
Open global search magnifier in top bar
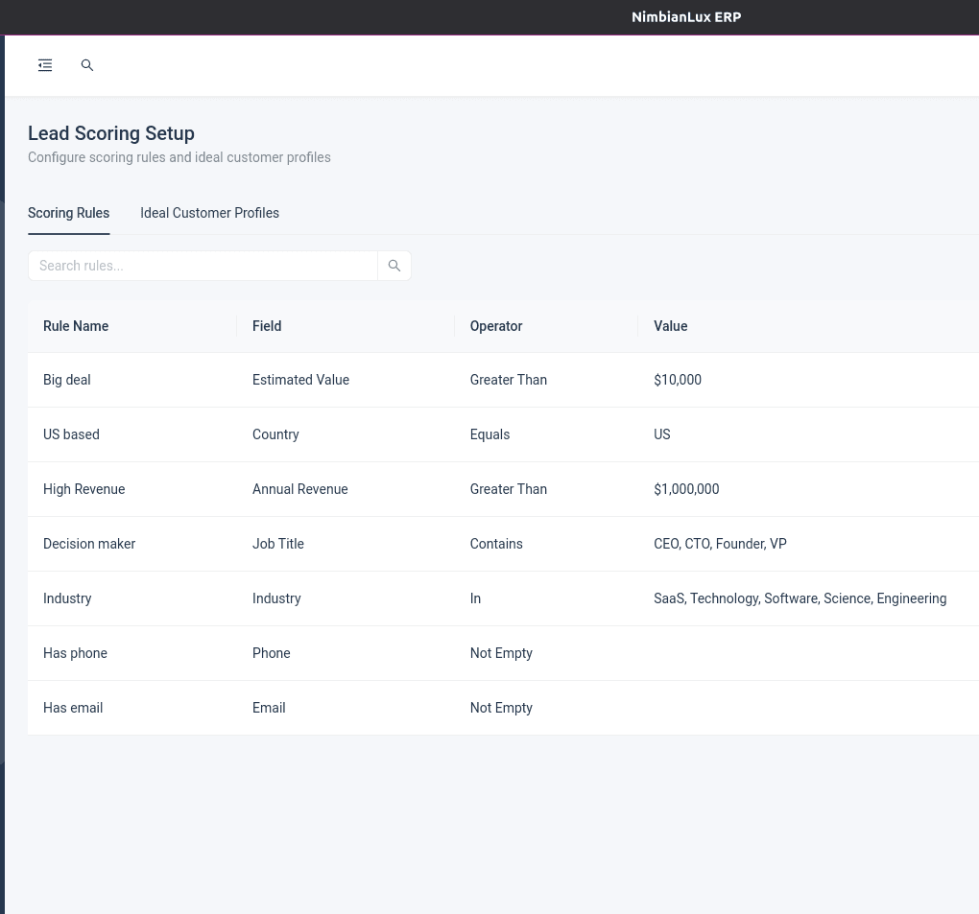tap(87, 65)
